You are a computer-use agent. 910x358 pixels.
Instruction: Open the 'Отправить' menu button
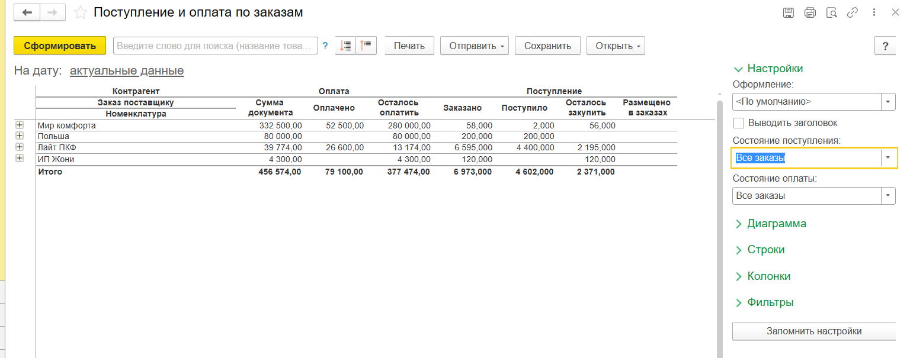tap(475, 46)
